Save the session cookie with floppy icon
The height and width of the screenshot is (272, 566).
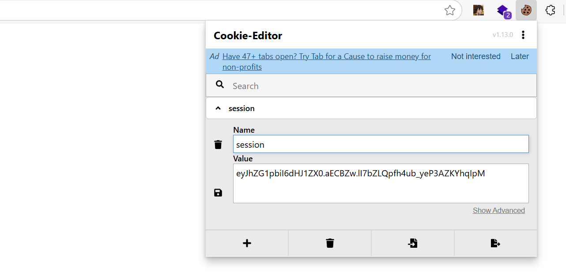click(x=218, y=193)
